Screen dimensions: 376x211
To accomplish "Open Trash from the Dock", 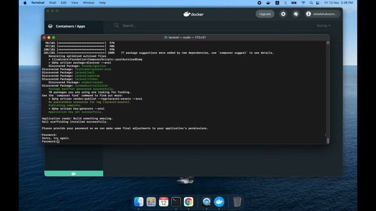I will 237,202.
